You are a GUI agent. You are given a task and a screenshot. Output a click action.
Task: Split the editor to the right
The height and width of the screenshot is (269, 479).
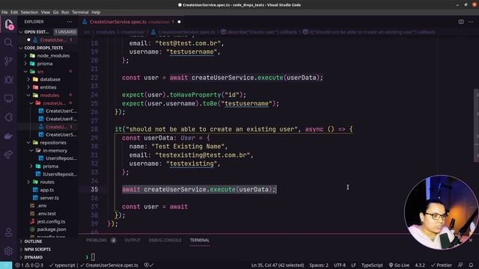click(461, 22)
